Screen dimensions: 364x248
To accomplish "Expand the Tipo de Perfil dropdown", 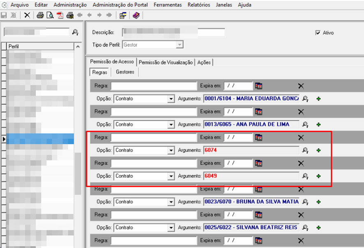I will (180, 45).
